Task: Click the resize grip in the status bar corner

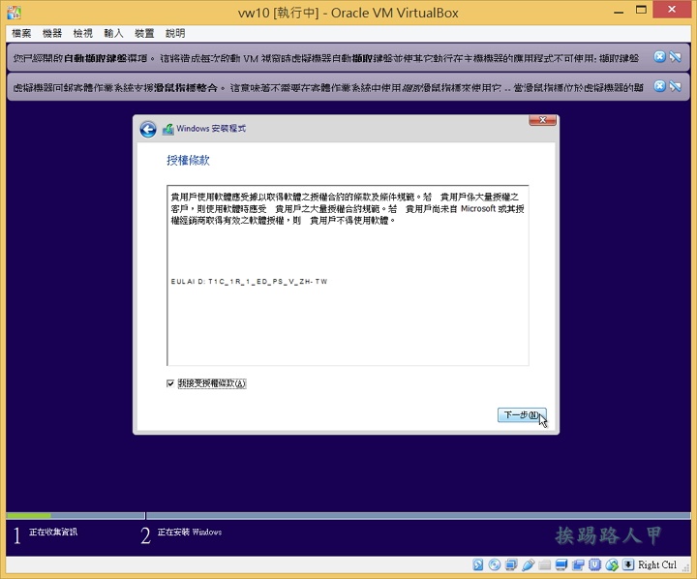Action: [685, 567]
